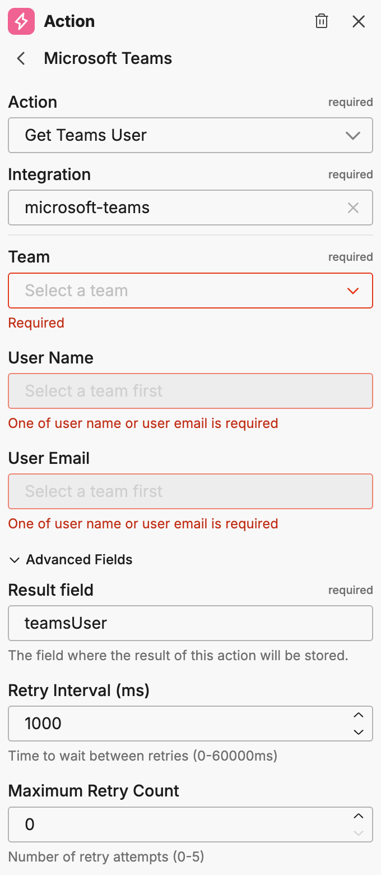381x875 pixels.
Task: Click the Microsoft Teams header title
Action: pyautogui.click(x=108, y=58)
